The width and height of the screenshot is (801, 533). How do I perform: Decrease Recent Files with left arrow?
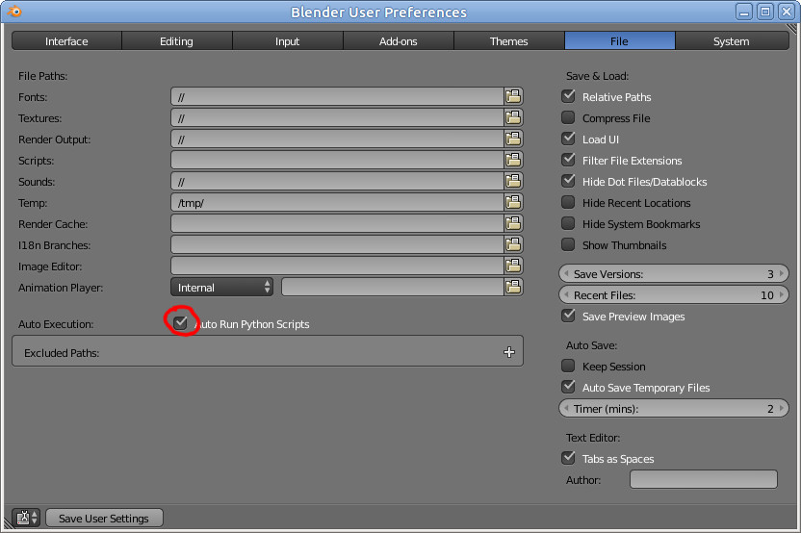coord(566,295)
